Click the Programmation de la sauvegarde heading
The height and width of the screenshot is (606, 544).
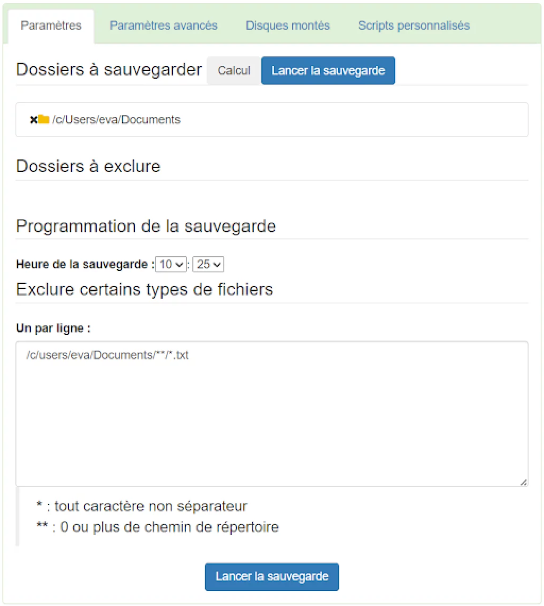click(x=146, y=226)
